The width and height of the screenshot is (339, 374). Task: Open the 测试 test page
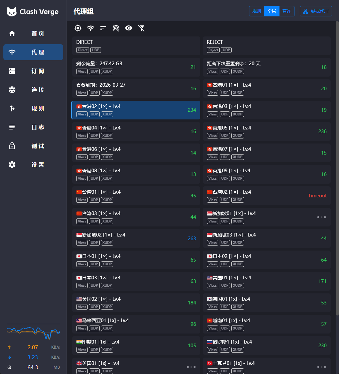33,146
